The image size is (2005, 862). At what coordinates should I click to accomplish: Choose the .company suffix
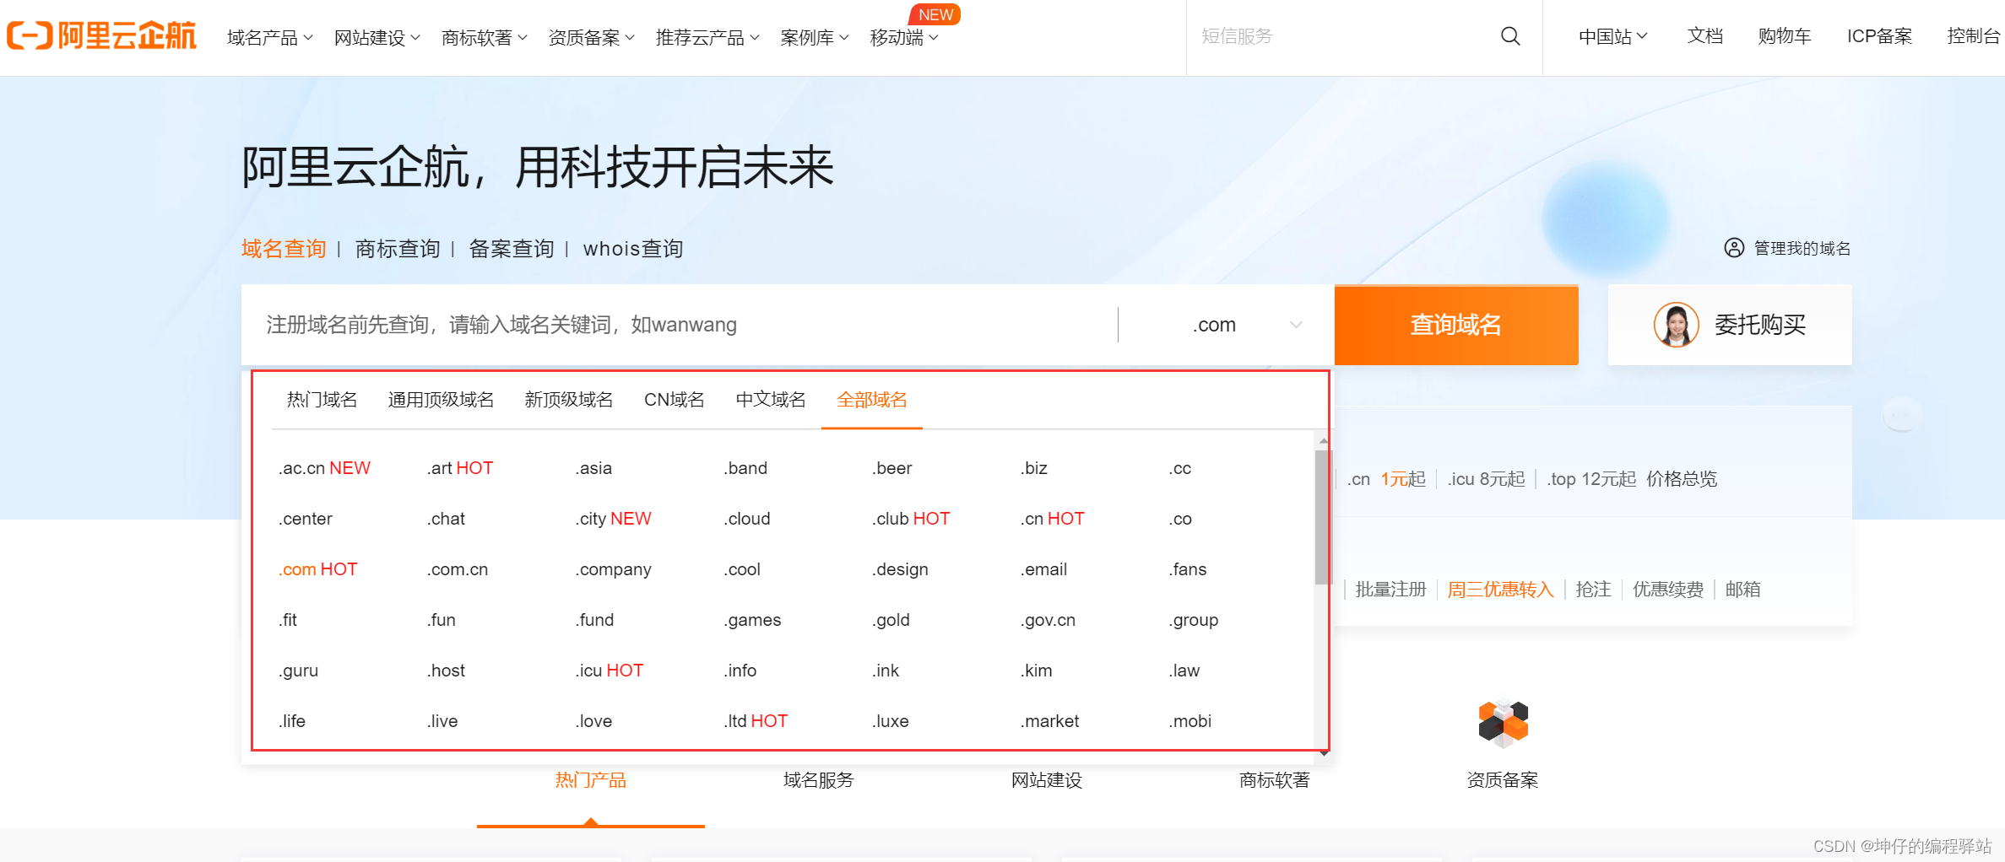coord(614,569)
